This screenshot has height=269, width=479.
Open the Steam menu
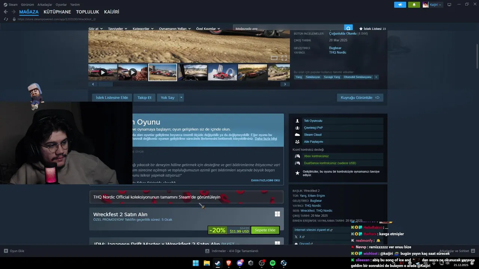pos(11,4)
